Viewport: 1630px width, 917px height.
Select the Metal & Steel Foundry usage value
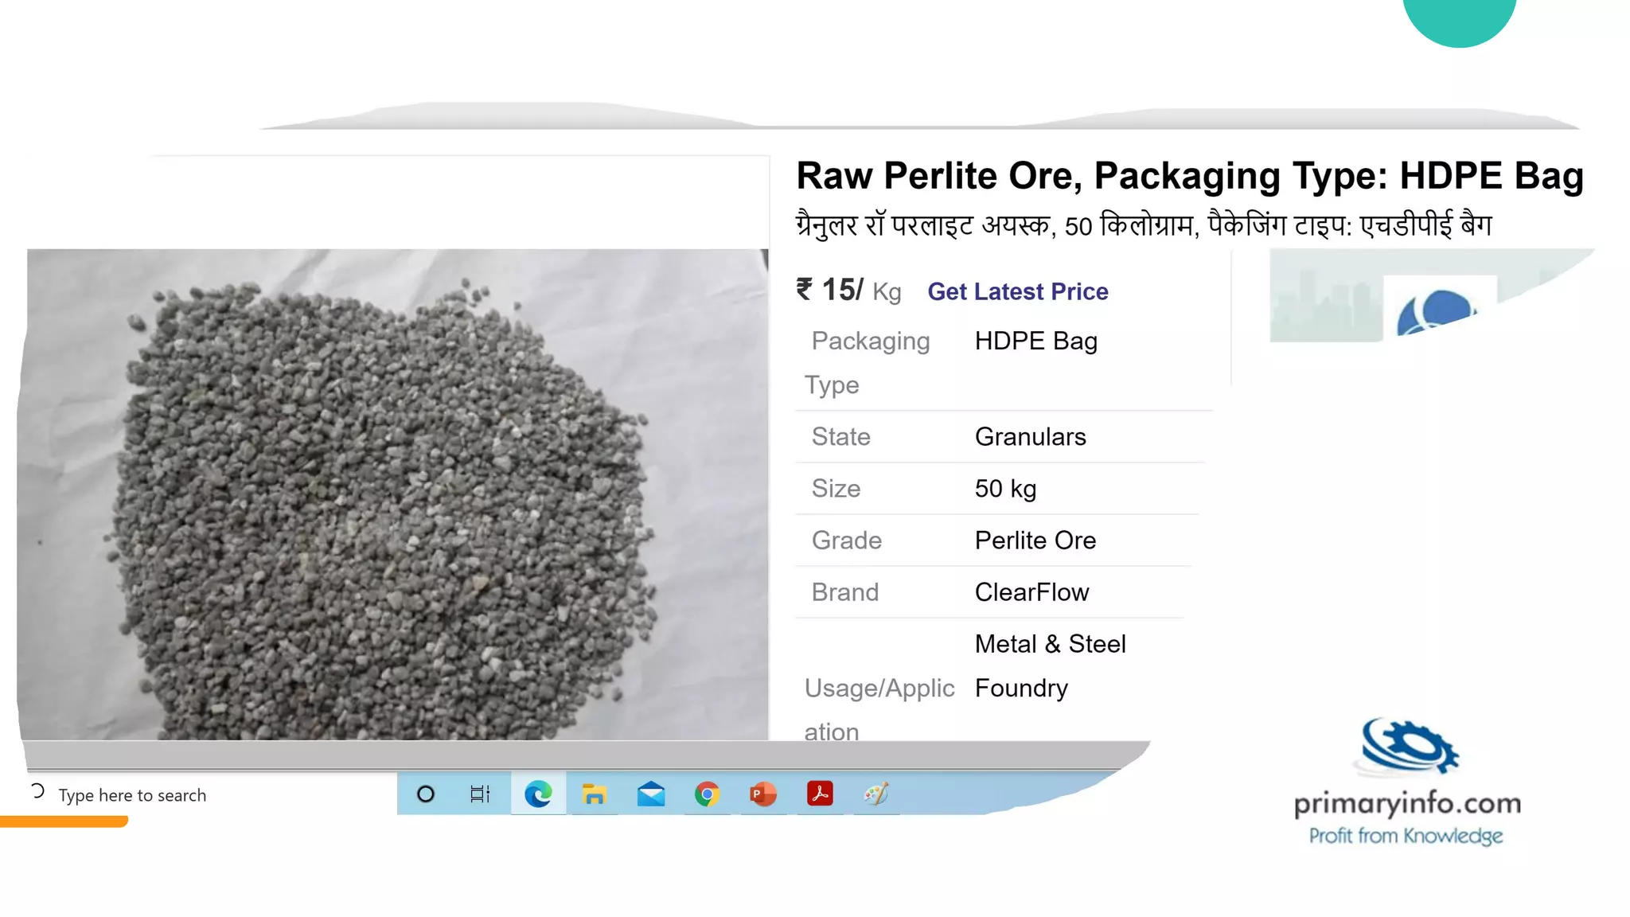pos(1051,665)
